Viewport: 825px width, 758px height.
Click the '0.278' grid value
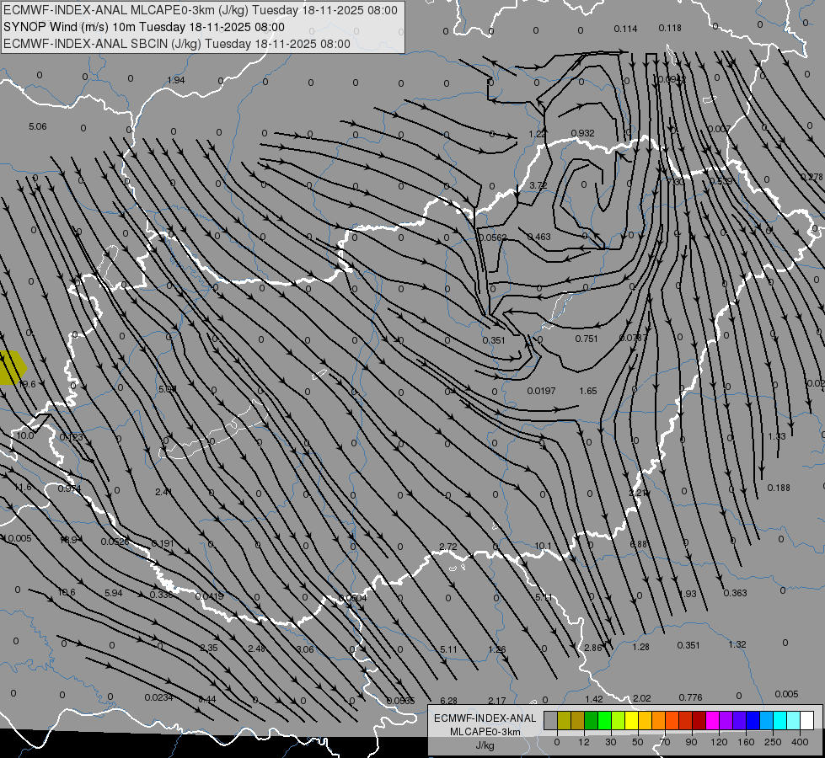click(x=812, y=177)
